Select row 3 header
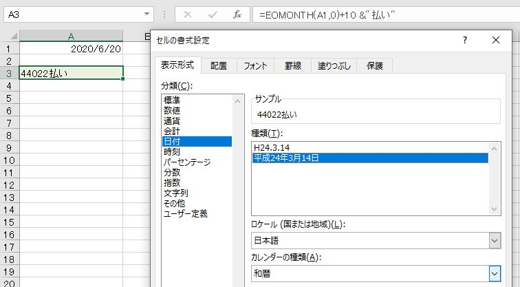The image size is (520, 287). click(9, 74)
